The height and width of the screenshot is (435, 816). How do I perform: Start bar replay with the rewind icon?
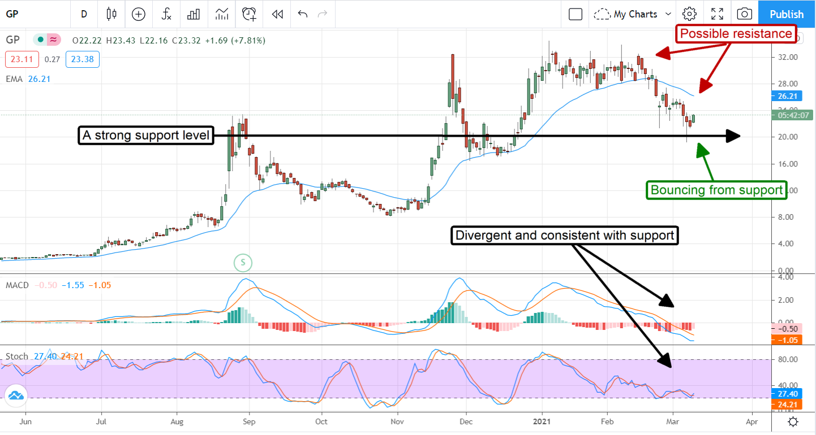[277, 14]
